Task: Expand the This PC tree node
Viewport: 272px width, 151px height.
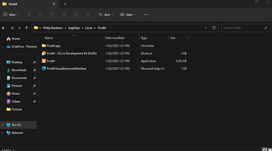Action: click(2, 125)
